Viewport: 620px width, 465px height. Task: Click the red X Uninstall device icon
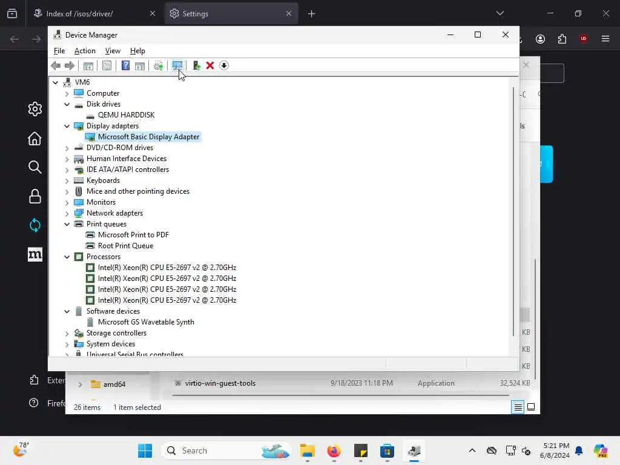210,65
